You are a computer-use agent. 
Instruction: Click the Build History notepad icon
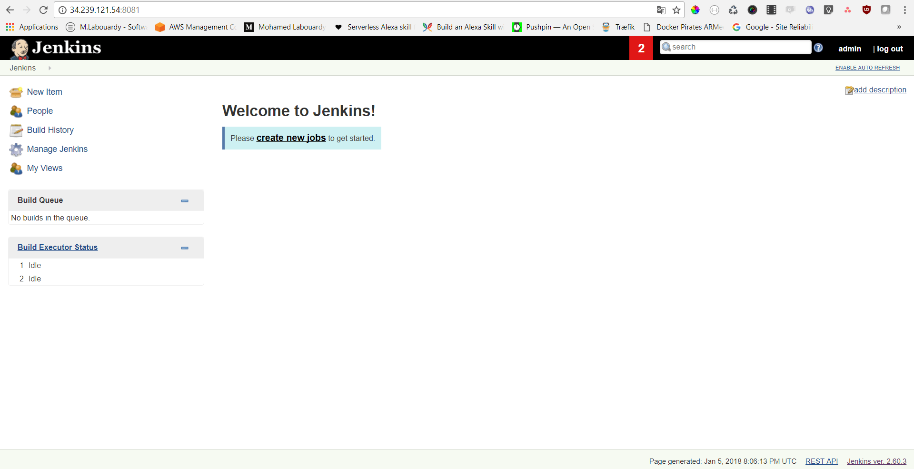coord(16,130)
